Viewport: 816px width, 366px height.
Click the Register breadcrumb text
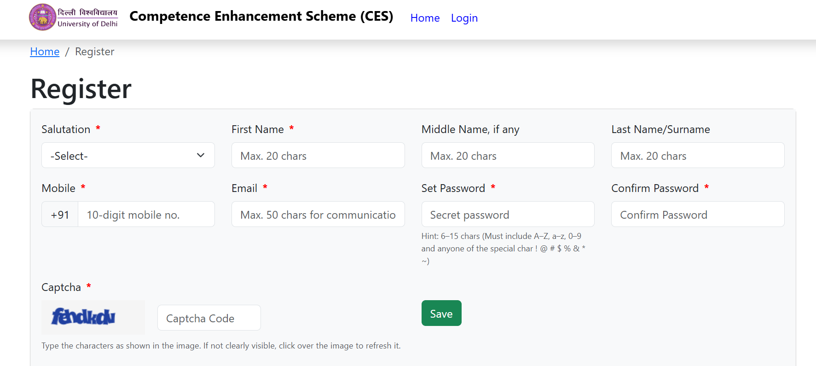[x=94, y=52]
